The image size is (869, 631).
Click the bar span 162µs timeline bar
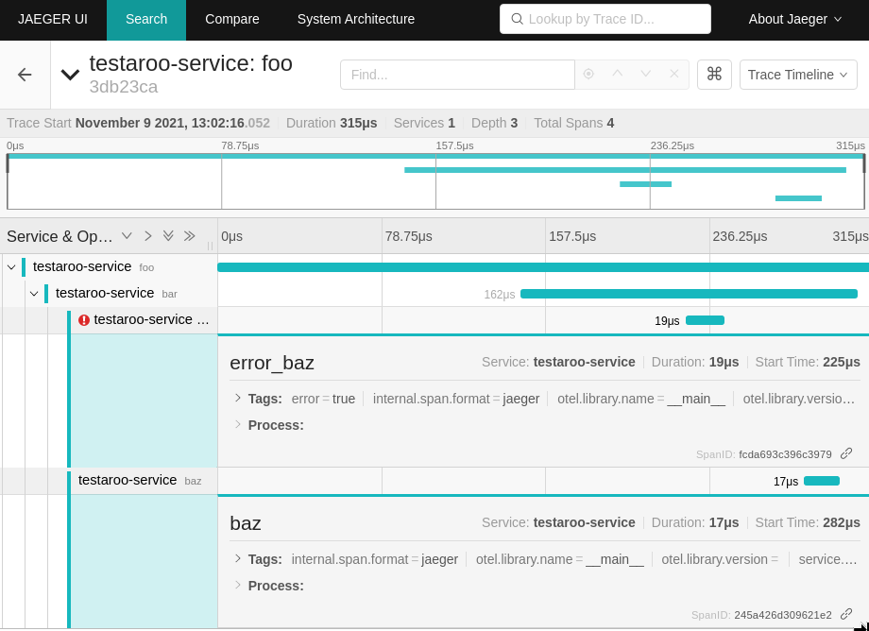[689, 294]
